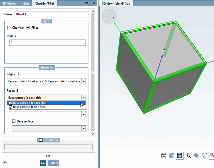The image size is (214, 168).
Task: Uncheck Base extrude 1: side face
Action: (x=11, y=107)
